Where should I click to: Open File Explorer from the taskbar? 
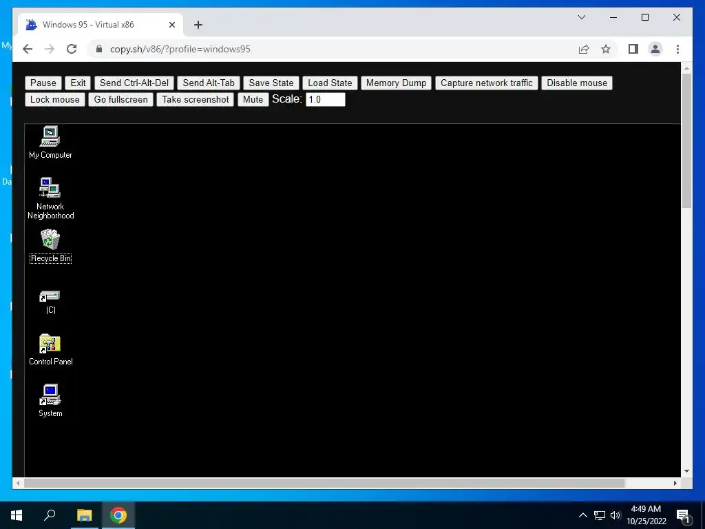tap(84, 515)
